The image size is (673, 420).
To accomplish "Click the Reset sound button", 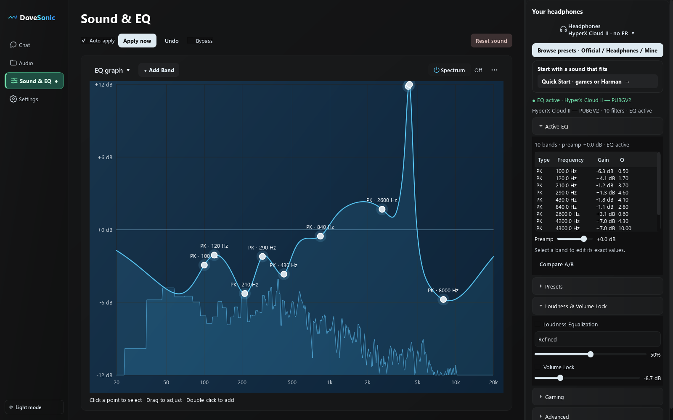I will point(491,41).
